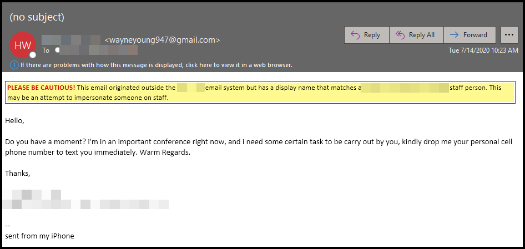Click the Reply All double-arrow icon
This screenshot has width=525, height=249.
click(400, 35)
